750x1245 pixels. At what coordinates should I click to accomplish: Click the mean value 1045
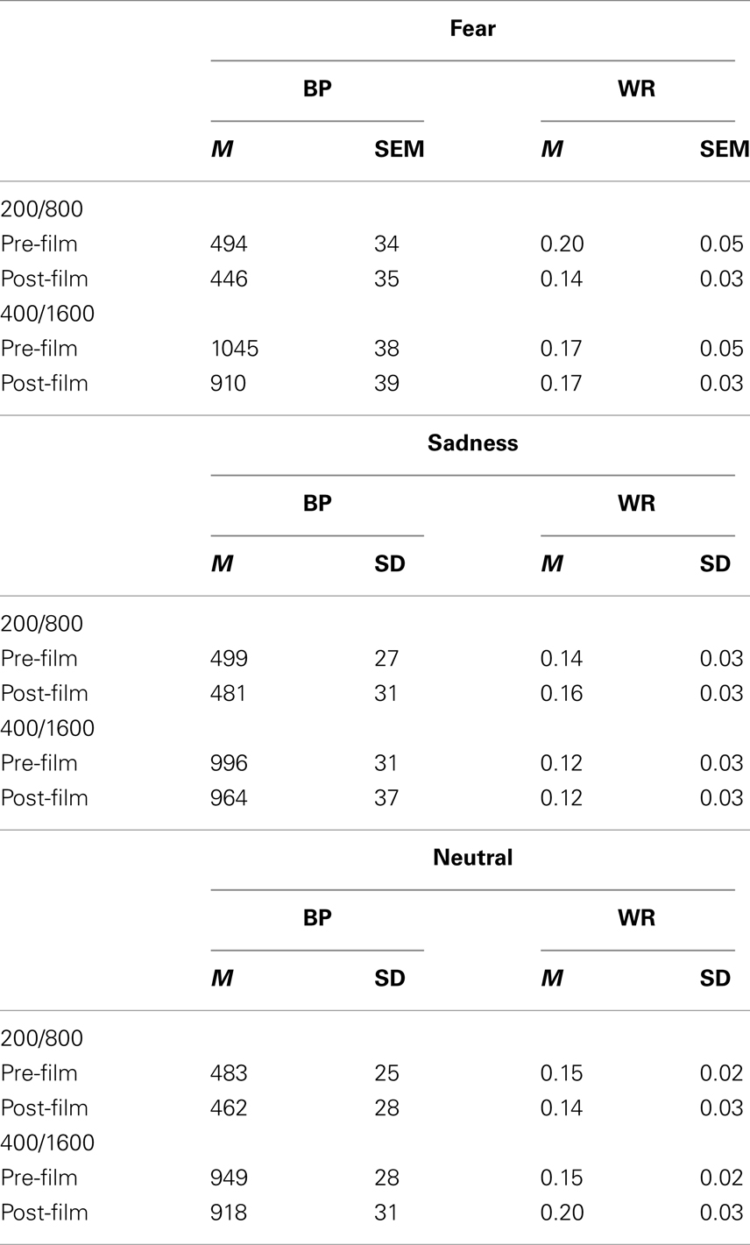coord(234,349)
